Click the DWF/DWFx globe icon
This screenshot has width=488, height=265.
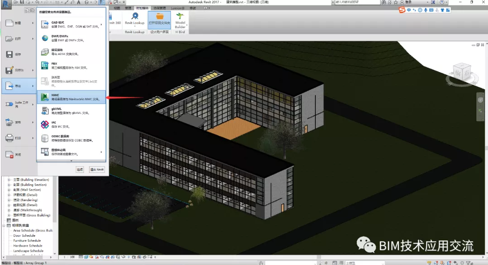(x=45, y=38)
